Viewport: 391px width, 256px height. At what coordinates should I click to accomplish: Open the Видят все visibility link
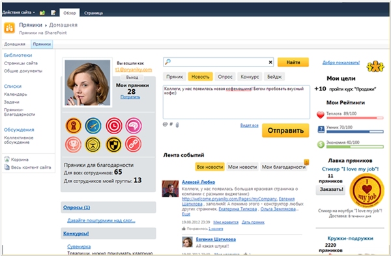249,125
